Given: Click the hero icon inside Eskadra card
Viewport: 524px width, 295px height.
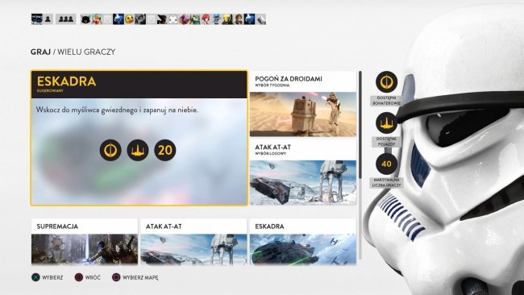Looking at the screenshot, I should click(110, 150).
